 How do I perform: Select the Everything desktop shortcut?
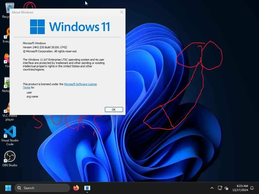click(x=6, y=35)
